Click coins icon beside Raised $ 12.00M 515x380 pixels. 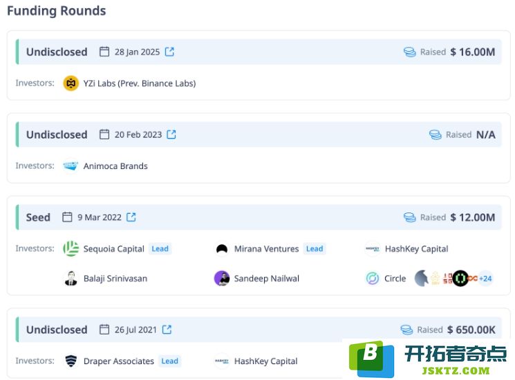tap(409, 217)
